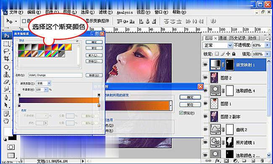Click 存储(S)... in gradient editor
273x164 pixels.
pyautogui.click(x=94, y=61)
